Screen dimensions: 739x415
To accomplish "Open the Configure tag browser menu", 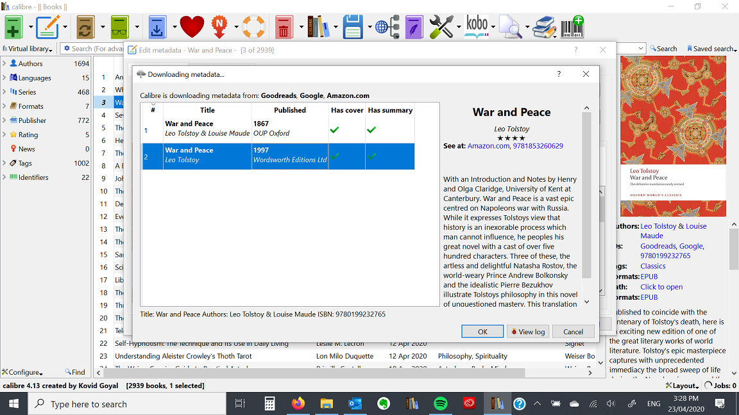I will (x=22, y=371).
